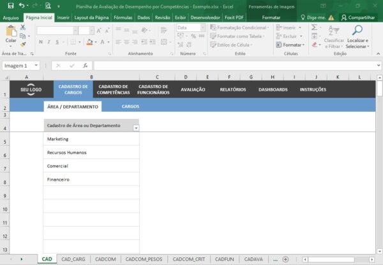The height and width of the screenshot is (265, 383).
Task: Open CADASTRO DE FUNCIONÁRIOS menu
Action: 153,89
